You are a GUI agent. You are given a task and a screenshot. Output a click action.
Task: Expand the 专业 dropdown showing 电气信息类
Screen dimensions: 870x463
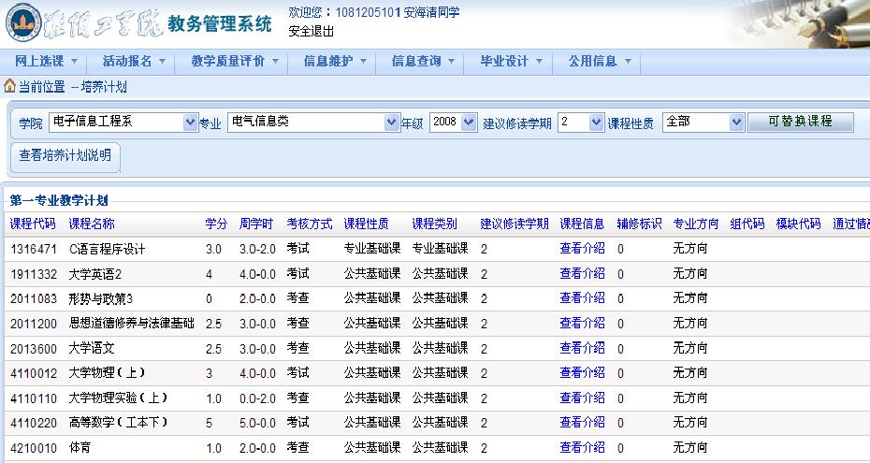point(312,123)
